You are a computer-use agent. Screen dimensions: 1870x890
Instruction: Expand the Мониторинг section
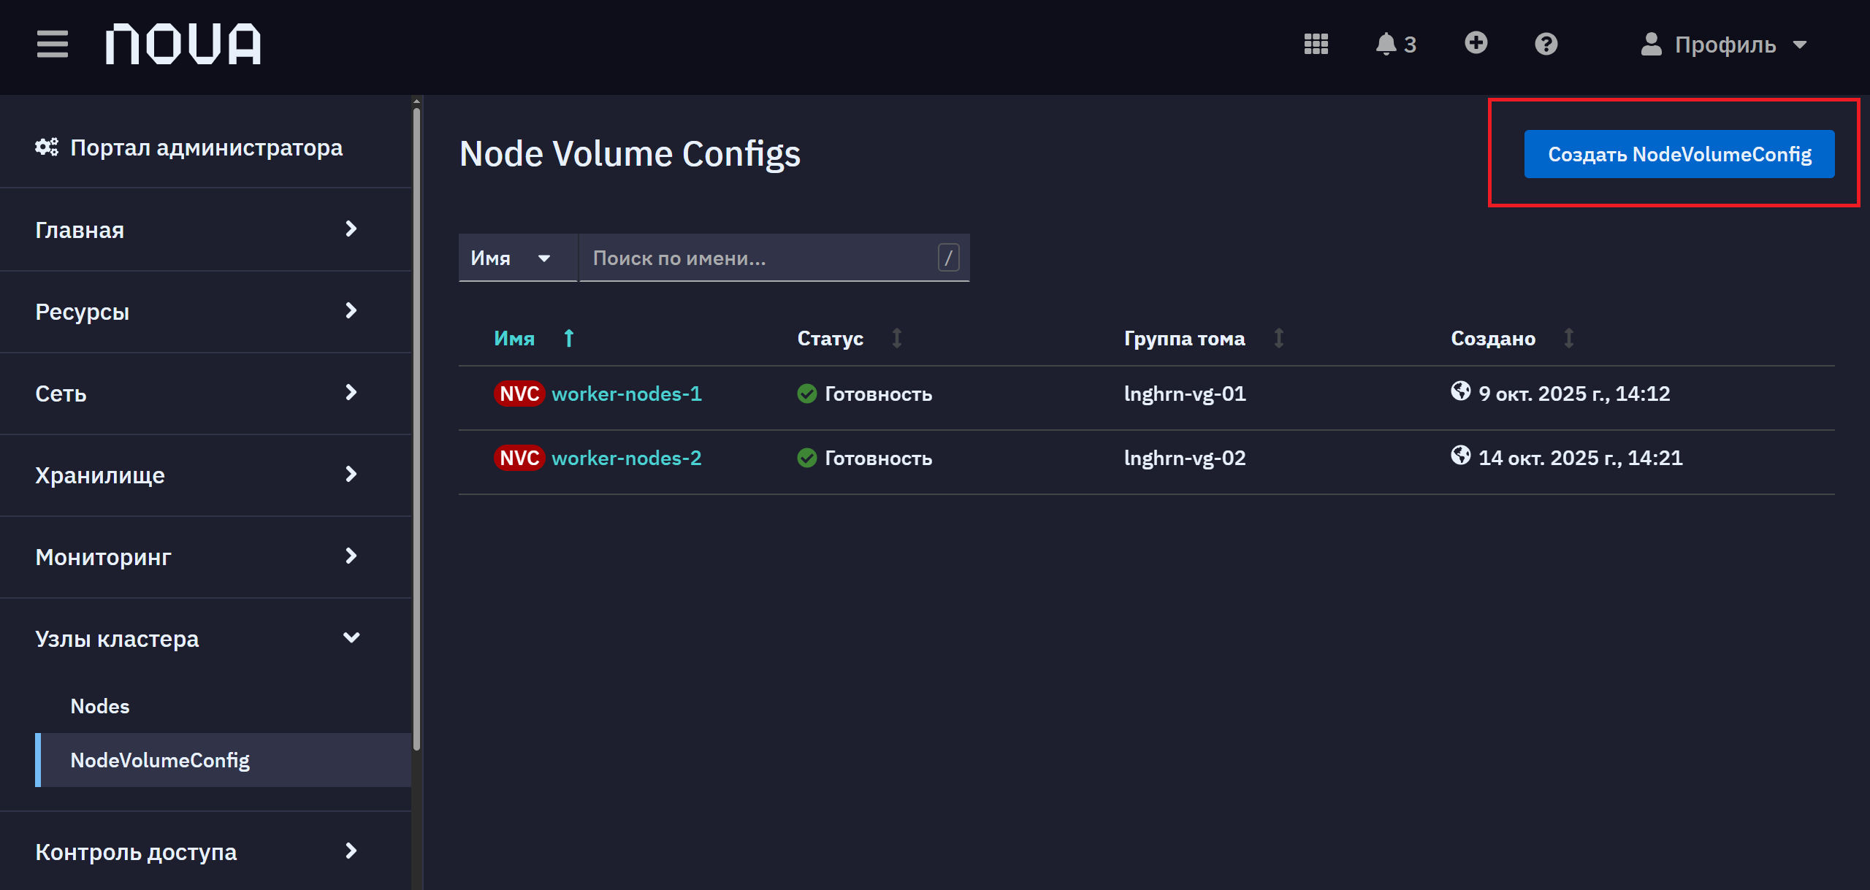(x=206, y=557)
